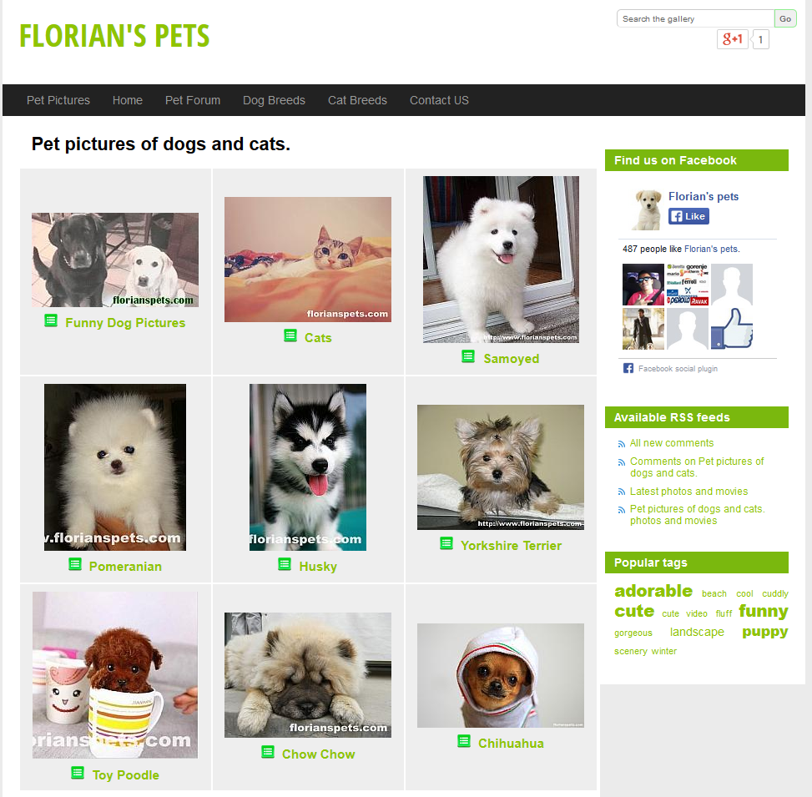Click the green album icon beside Cats
This screenshot has width=812, height=797.
click(x=290, y=335)
